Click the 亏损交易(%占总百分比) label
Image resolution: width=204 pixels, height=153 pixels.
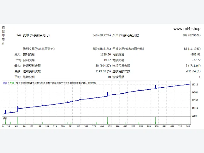tap(128, 49)
